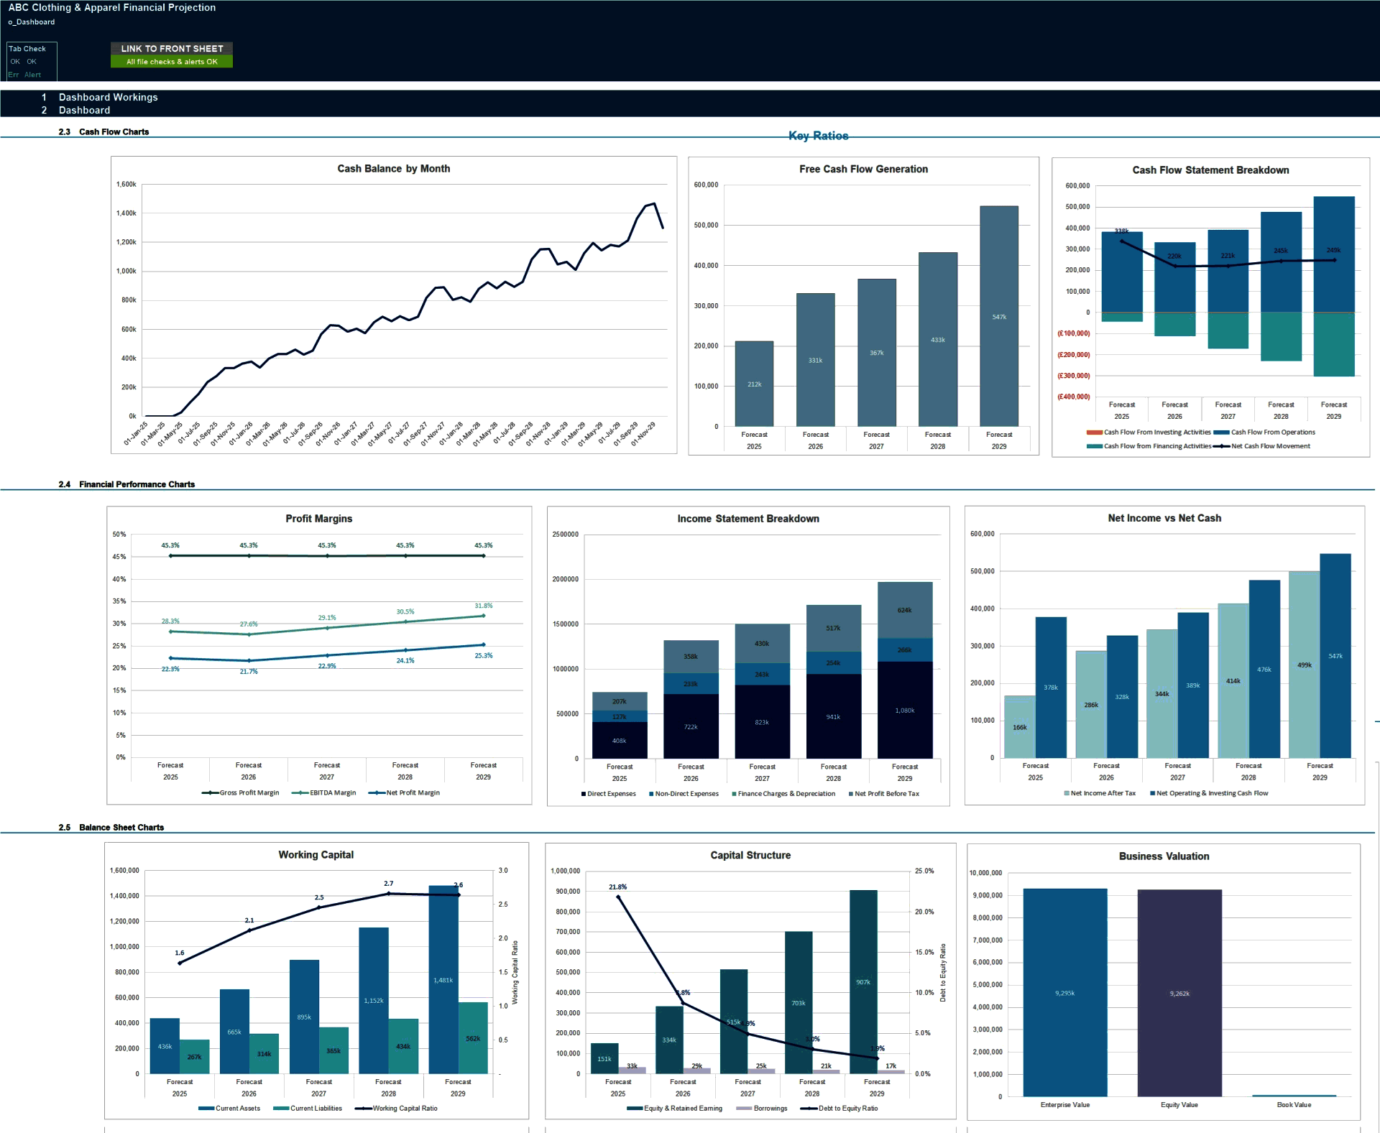Click the Net Profit Before Tax legend entry
1380x1133 pixels.
coord(883,794)
